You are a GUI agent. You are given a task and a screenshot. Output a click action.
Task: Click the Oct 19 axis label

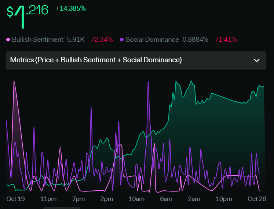(x=15, y=199)
